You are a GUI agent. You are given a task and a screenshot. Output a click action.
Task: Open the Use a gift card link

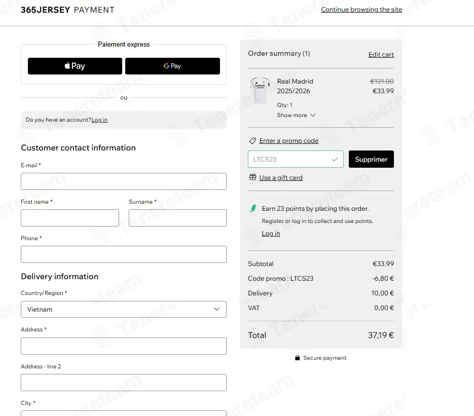[281, 178]
